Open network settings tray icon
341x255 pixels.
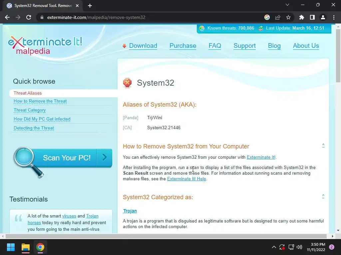click(x=291, y=247)
